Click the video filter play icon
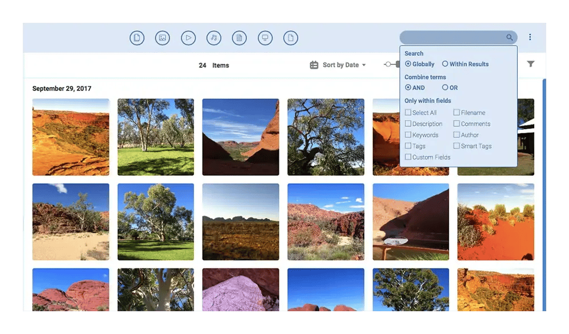The image size is (569, 334). tap(188, 38)
